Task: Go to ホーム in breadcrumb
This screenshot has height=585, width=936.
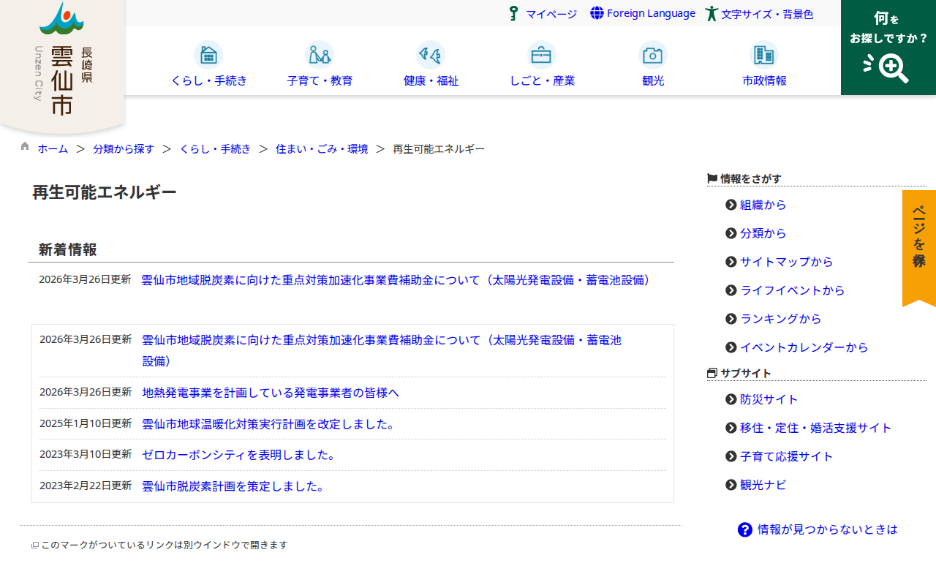Action: [x=53, y=149]
